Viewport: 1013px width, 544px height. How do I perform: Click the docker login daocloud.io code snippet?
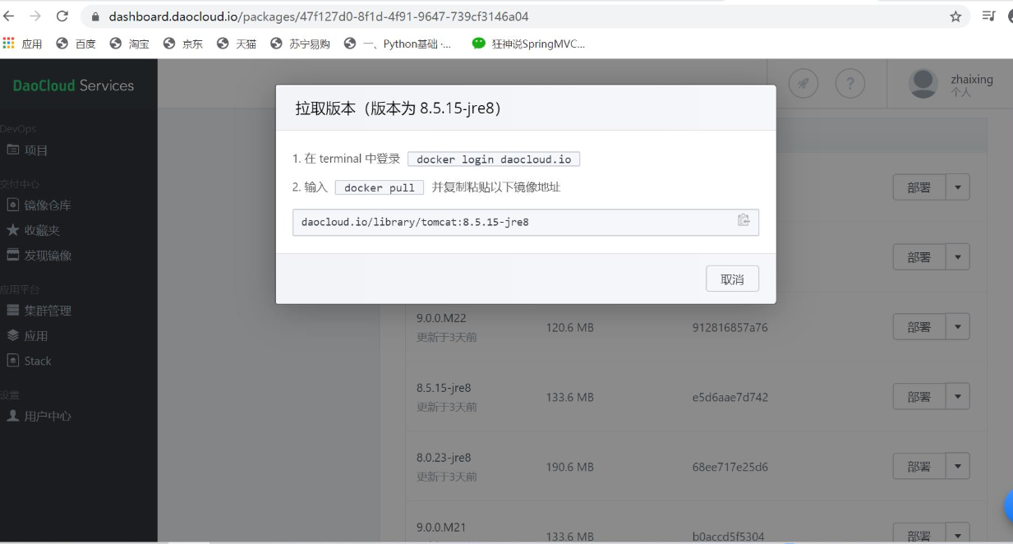(x=494, y=159)
